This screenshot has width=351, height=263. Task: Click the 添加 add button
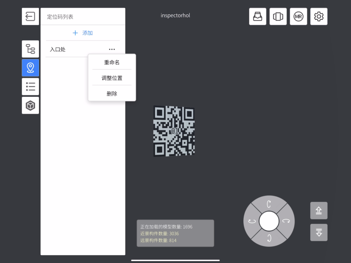click(83, 33)
